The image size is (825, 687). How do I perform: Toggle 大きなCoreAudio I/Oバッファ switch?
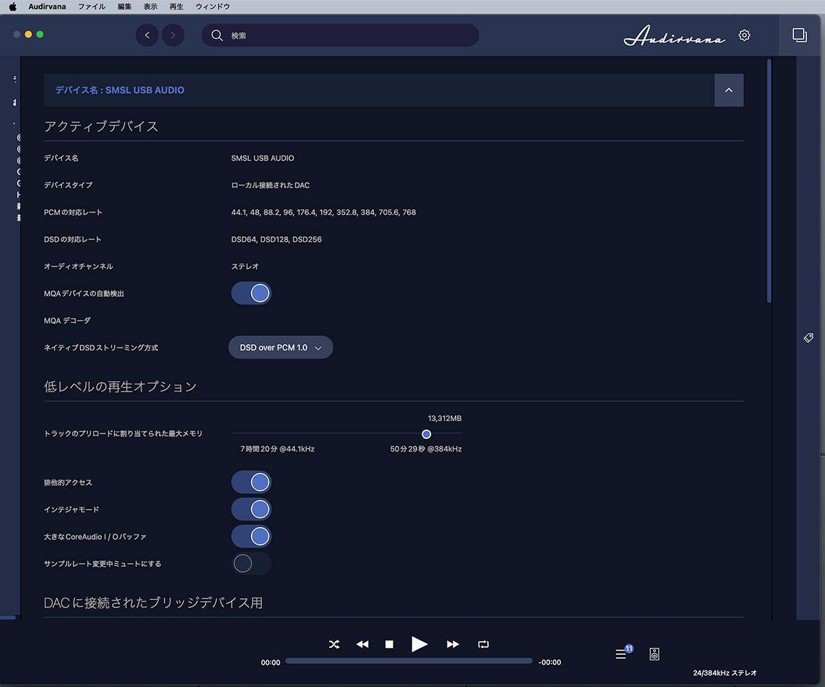pyautogui.click(x=251, y=537)
